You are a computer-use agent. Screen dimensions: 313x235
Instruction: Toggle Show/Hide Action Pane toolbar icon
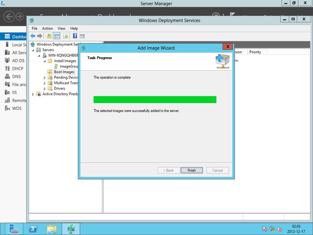82,36
